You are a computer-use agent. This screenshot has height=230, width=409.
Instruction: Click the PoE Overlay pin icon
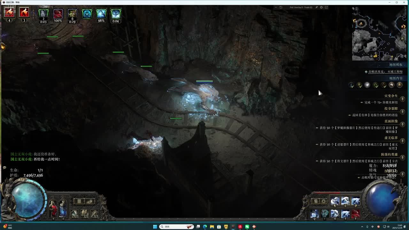click(x=317, y=7)
